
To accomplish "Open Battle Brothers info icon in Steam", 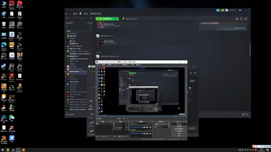I will point(241,19).
